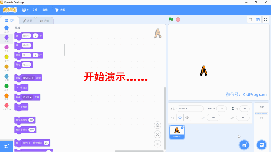This screenshot has width=271, height=152.
Task: Click the direction field showing 90
Action: [243, 117]
